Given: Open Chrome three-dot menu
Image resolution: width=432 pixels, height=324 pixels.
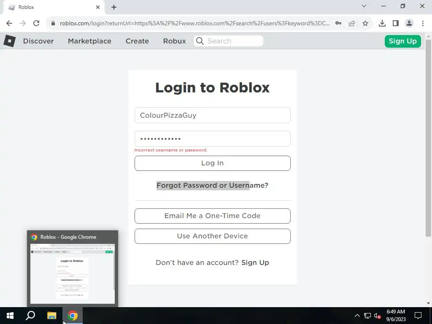Looking at the screenshot, I should [x=423, y=24].
